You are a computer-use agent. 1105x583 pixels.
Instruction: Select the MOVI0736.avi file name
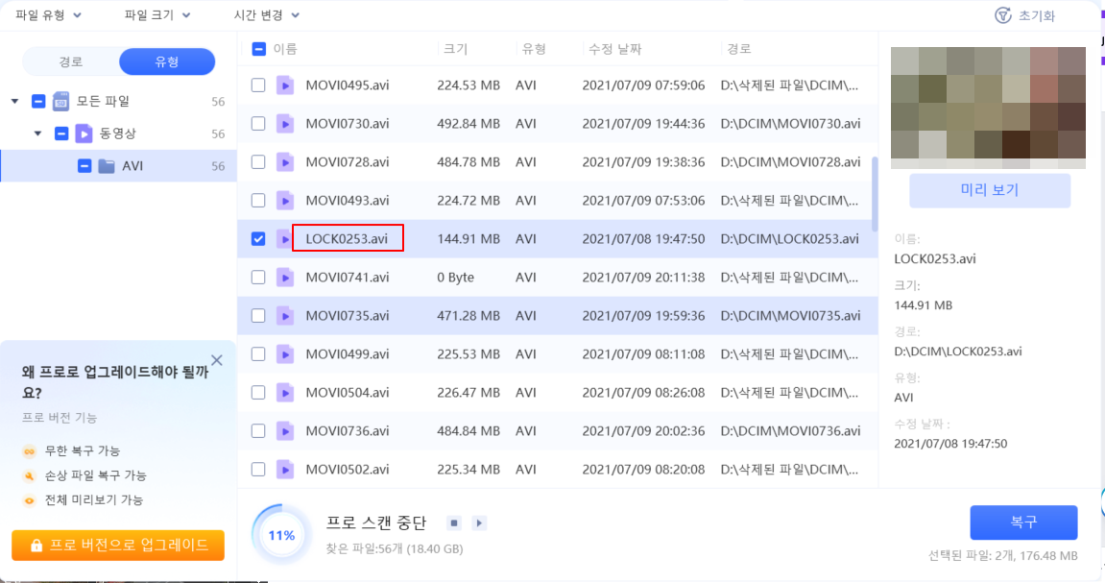(x=348, y=431)
